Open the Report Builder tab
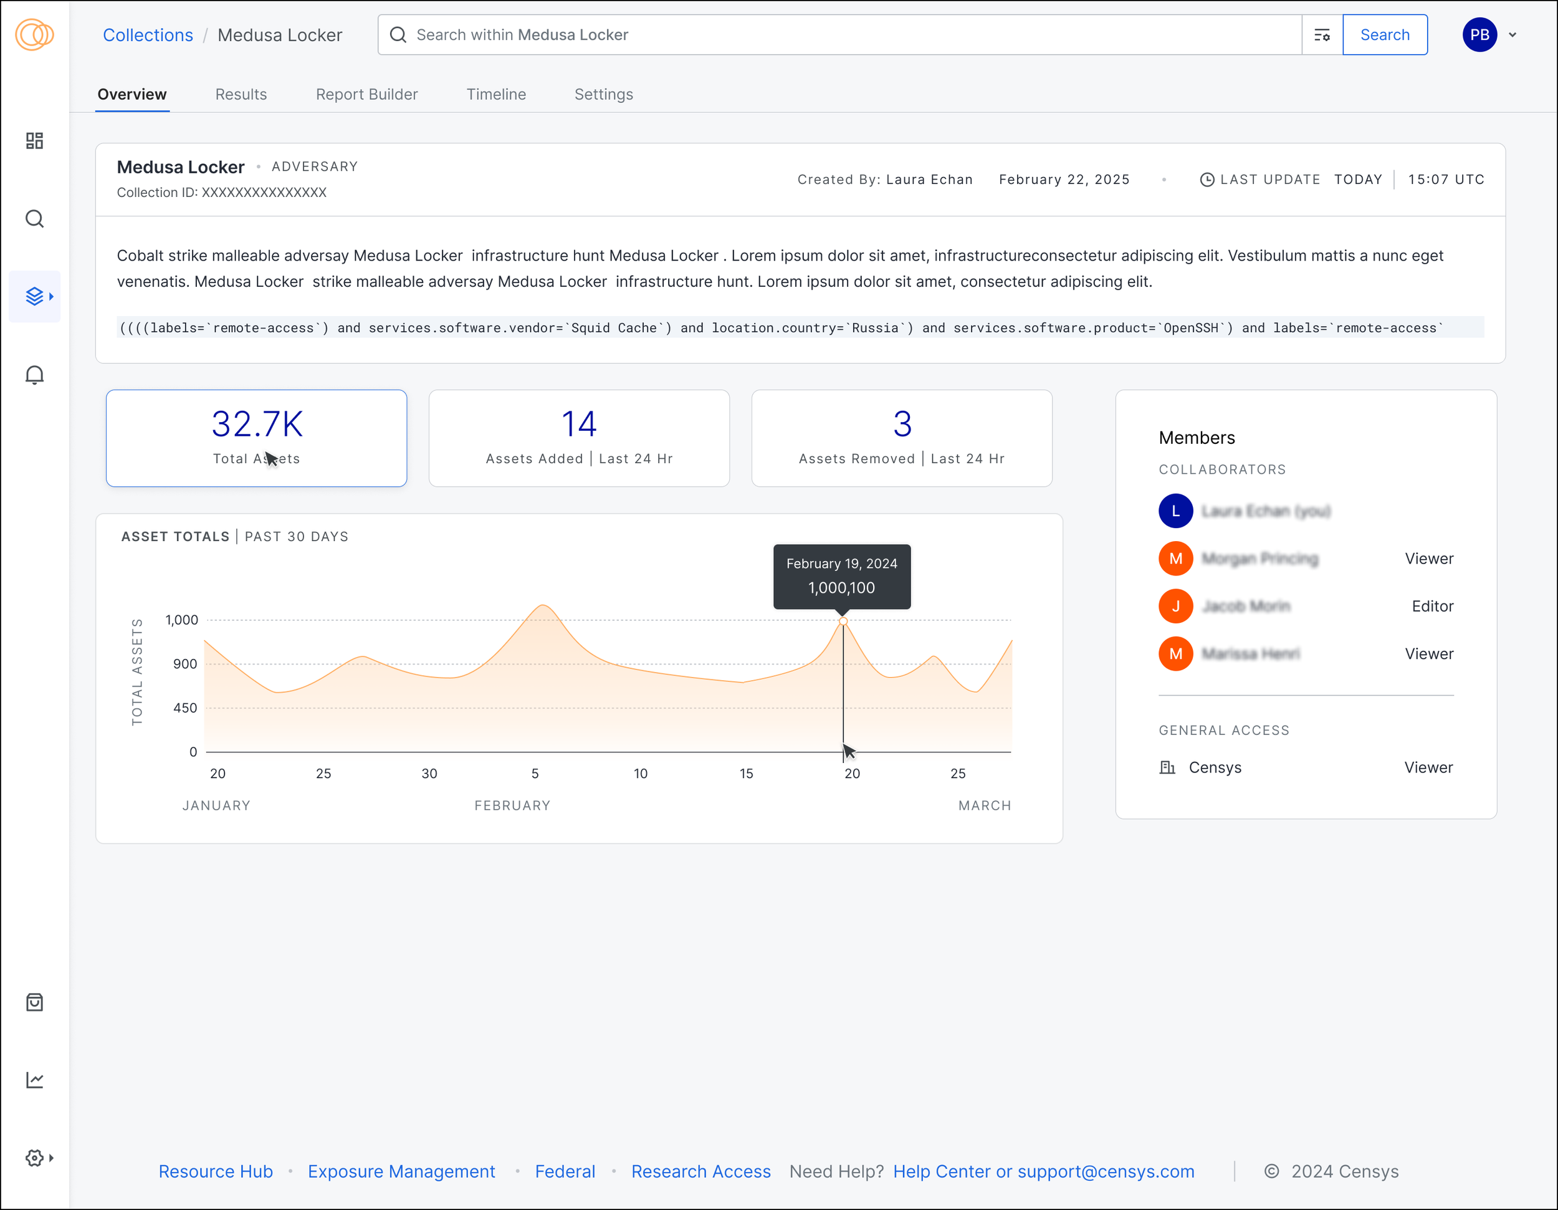The width and height of the screenshot is (1558, 1210). tap(366, 94)
